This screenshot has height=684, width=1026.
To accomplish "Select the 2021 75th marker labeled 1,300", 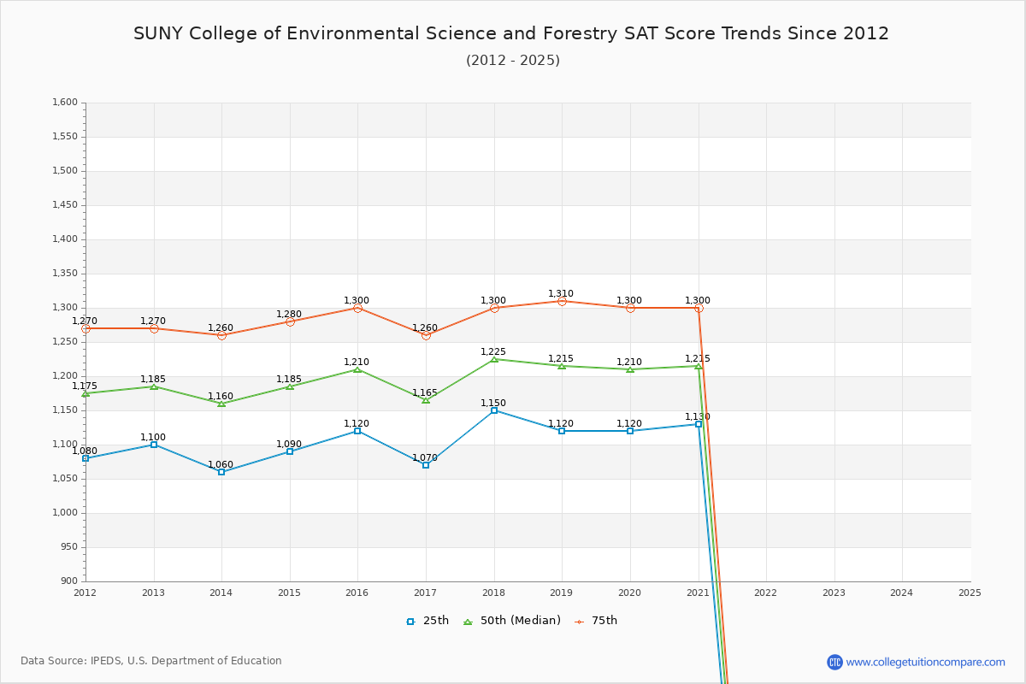I will (699, 308).
